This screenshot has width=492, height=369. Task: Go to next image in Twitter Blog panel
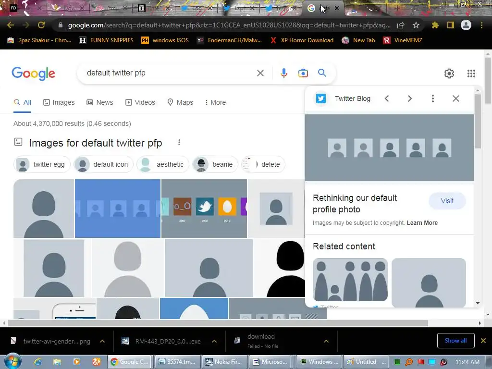(410, 98)
